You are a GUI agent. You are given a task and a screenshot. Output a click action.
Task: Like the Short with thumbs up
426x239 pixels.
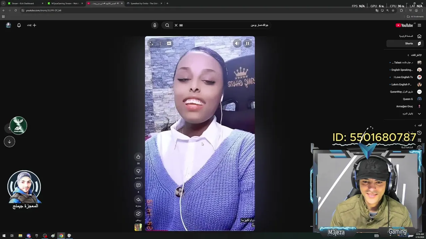point(138,157)
